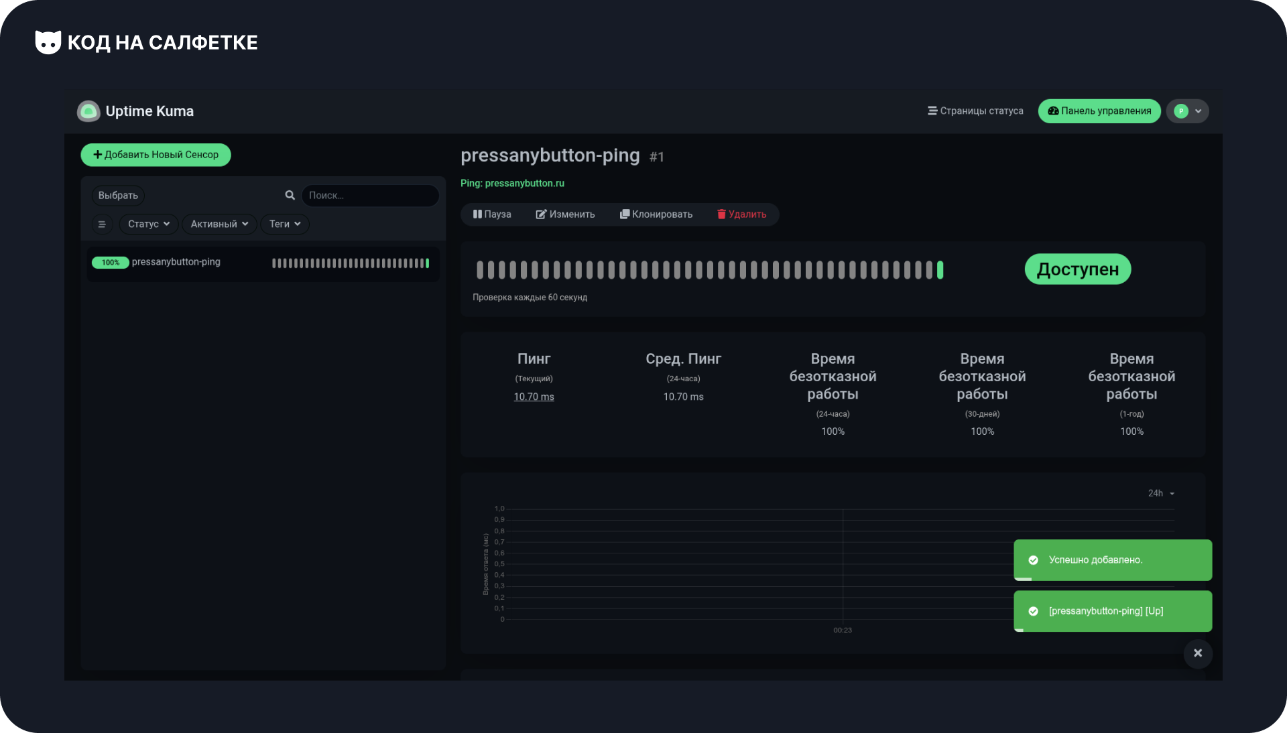This screenshot has width=1287, height=733.
Task: Click the 100% uptime badge in monitor list
Action: (111, 263)
